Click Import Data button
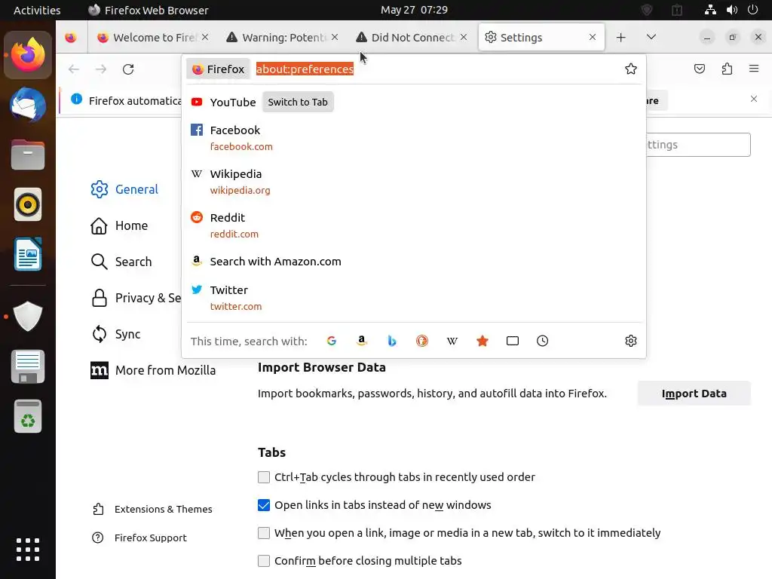This screenshot has width=772, height=579. coord(694,394)
